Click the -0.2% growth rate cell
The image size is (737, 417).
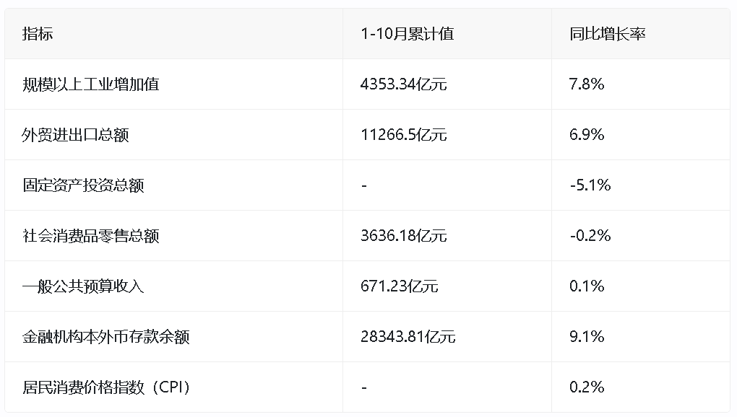[590, 236]
